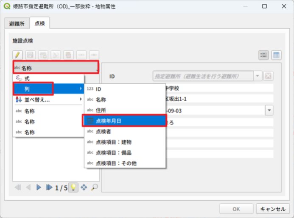Toggle editing mode with the pencil icon

[17, 55]
